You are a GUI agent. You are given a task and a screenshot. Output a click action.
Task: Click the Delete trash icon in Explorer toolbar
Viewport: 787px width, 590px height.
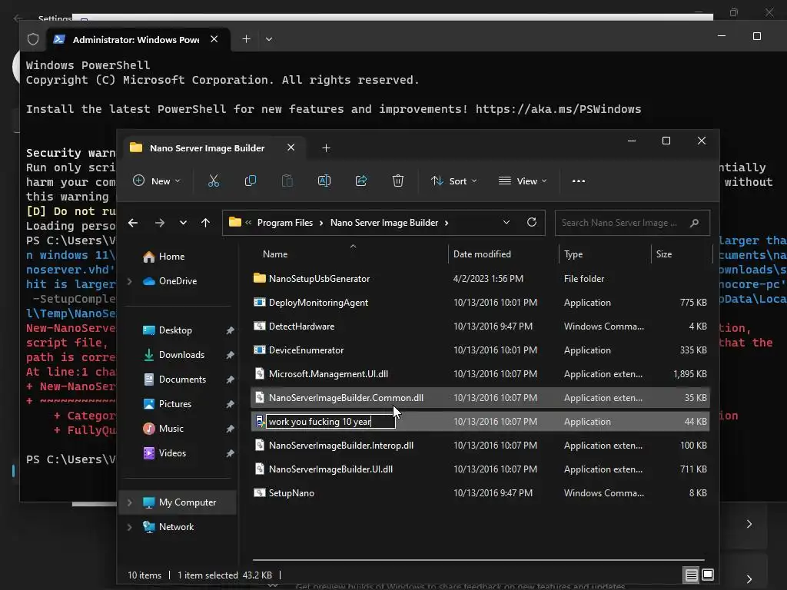[397, 181]
